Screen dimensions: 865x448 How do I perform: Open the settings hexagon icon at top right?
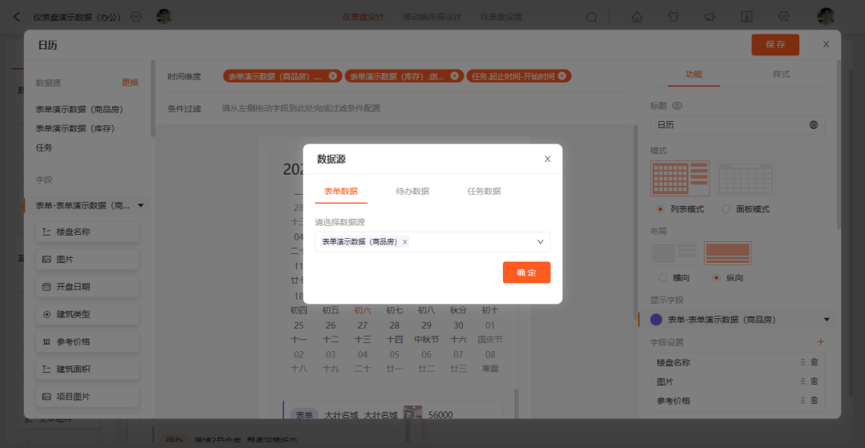click(783, 17)
